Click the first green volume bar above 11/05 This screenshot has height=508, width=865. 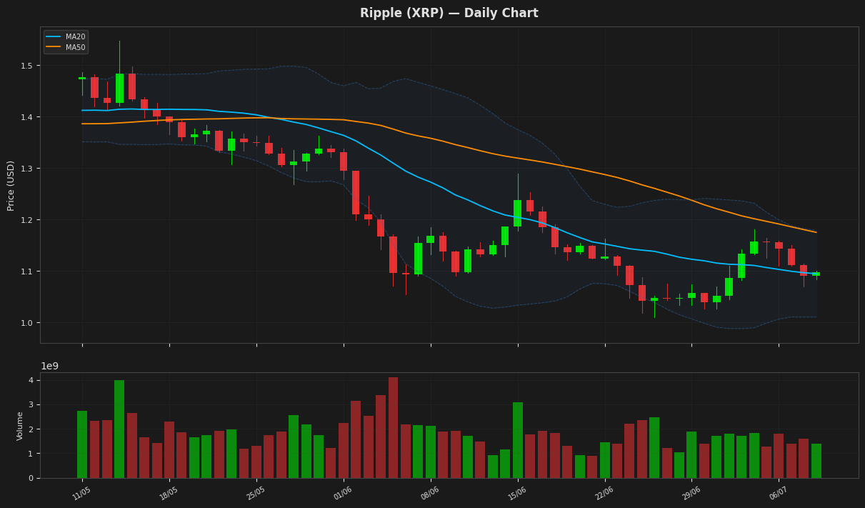[x=82, y=444]
